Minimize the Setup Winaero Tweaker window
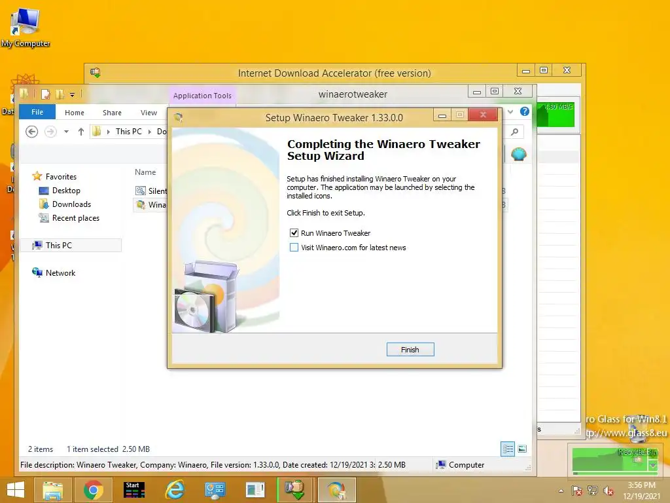Screen dimensions: 670x503 click(x=442, y=115)
